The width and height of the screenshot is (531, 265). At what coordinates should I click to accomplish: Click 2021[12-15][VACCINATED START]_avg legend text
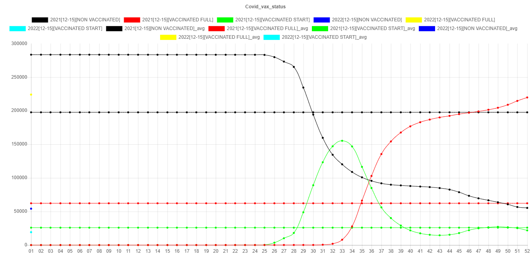pyautogui.click(x=372, y=28)
